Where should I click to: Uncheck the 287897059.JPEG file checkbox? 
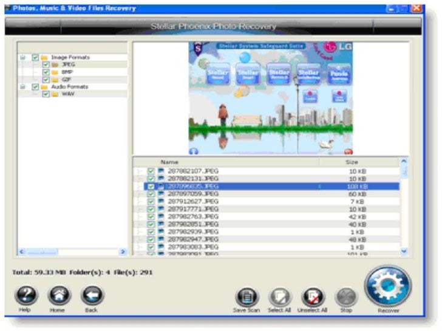click(x=151, y=194)
